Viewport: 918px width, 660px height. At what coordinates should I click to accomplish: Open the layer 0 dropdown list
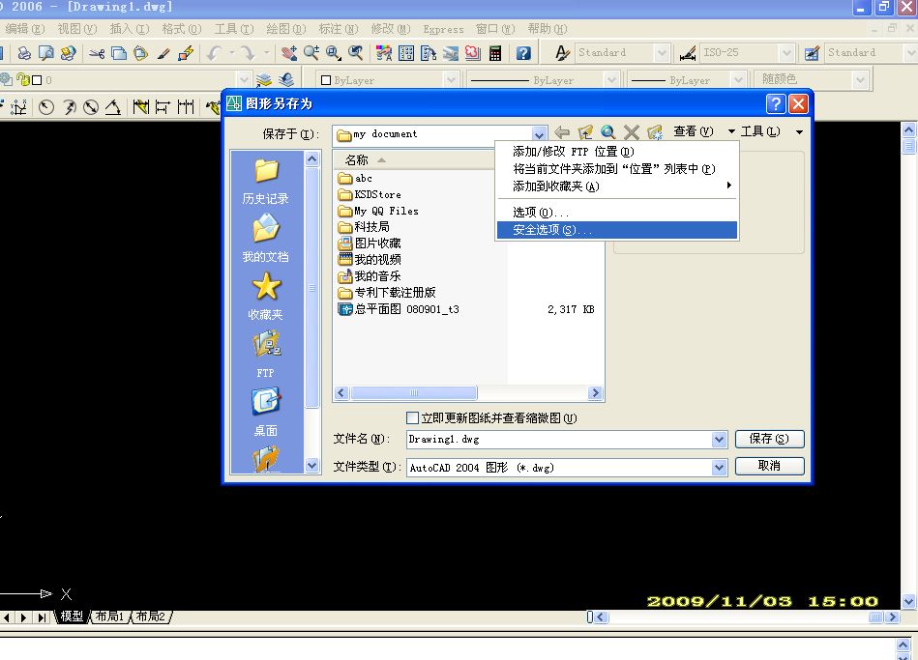pos(244,79)
